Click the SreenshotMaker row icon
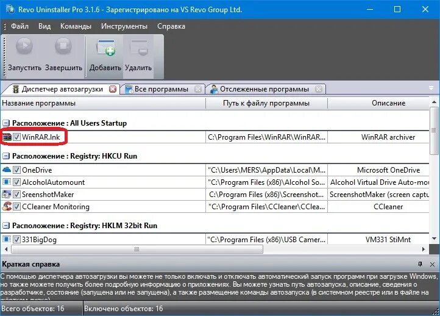The width and height of the screenshot is (440, 316). click(7, 194)
